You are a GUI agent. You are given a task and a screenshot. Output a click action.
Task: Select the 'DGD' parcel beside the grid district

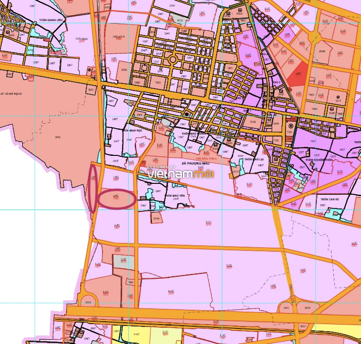pos(124,70)
